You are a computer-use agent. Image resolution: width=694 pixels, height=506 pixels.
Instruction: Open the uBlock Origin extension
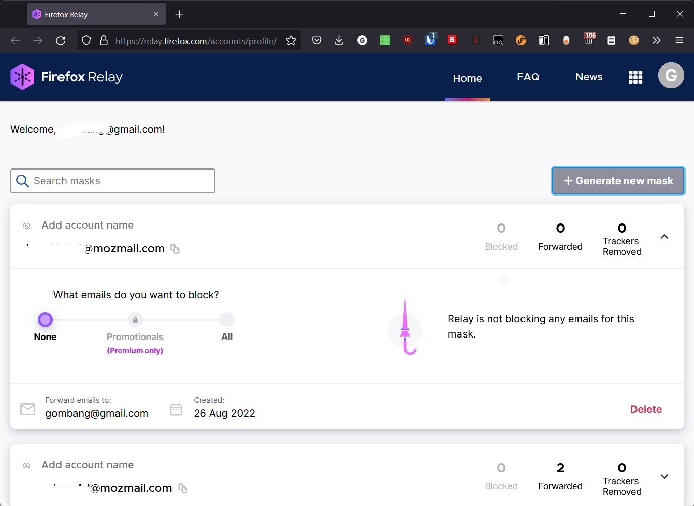pos(408,40)
